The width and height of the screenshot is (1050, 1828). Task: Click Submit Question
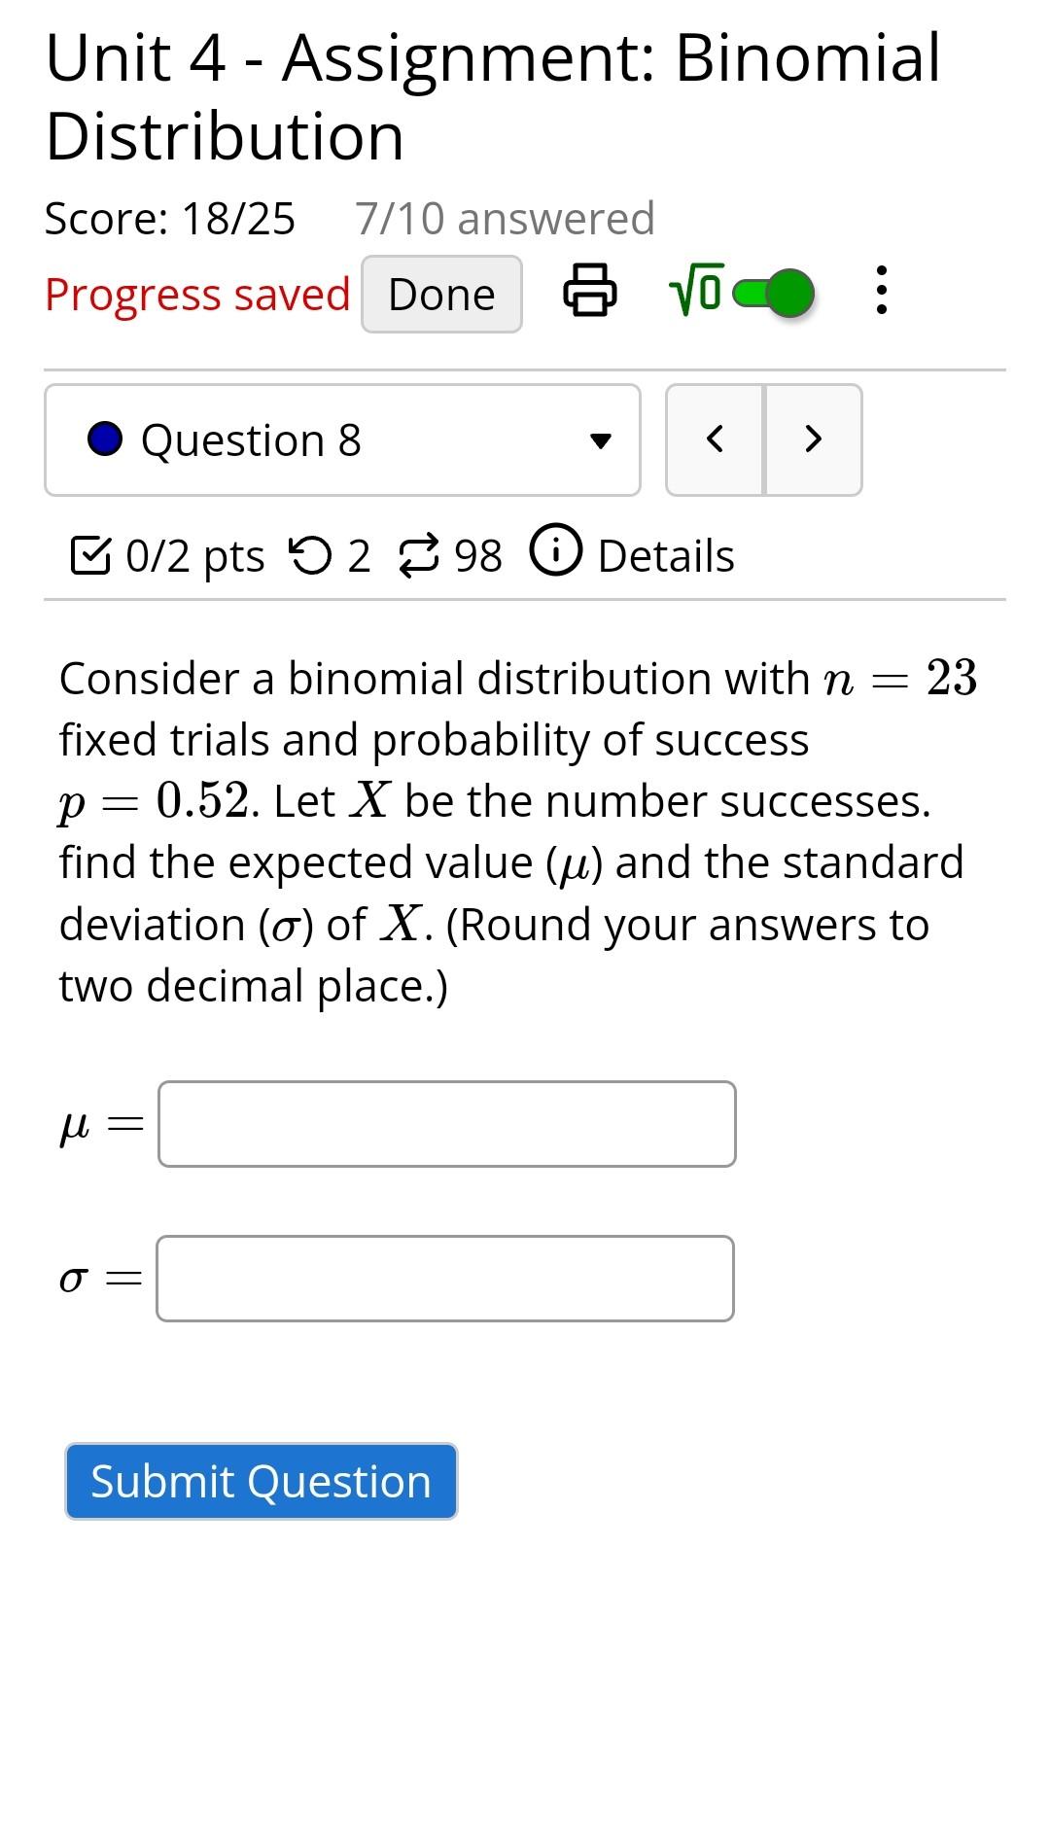[x=260, y=1481]
